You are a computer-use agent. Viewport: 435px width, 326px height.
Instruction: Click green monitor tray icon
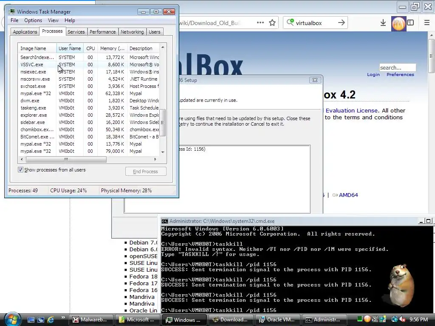(360, 319)
